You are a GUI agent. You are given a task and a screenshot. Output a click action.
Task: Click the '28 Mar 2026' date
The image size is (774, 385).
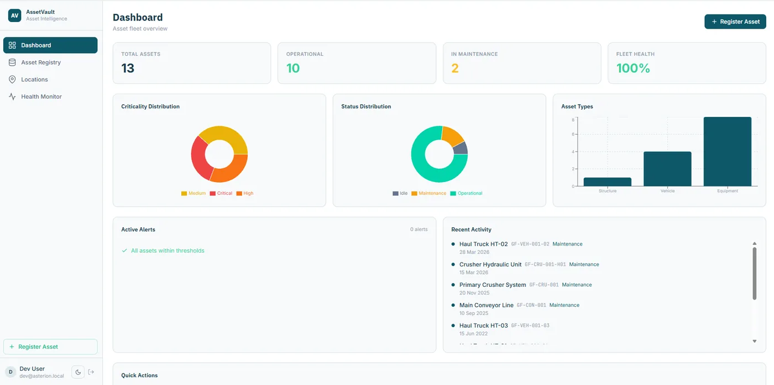click(x=474, y=252)
